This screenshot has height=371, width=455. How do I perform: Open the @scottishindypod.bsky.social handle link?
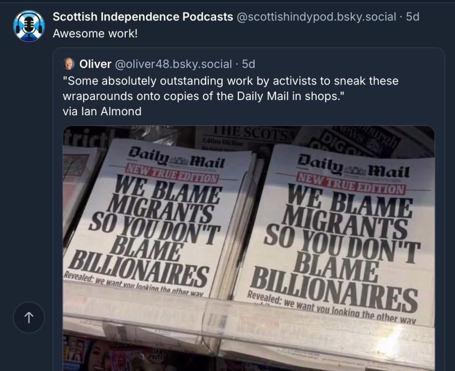click(x=316, y=17)
